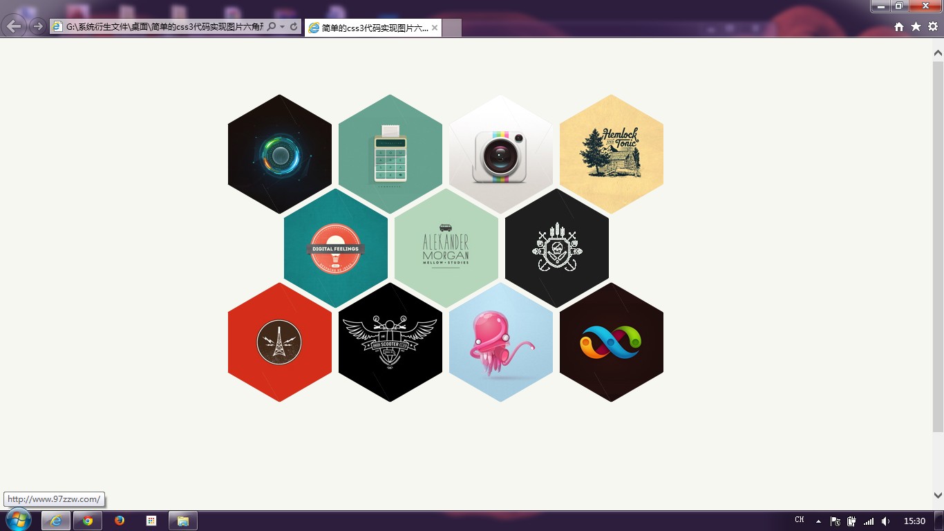Close the current browser tab
Screen dimensions: 944x531
[x=435, y=28]
